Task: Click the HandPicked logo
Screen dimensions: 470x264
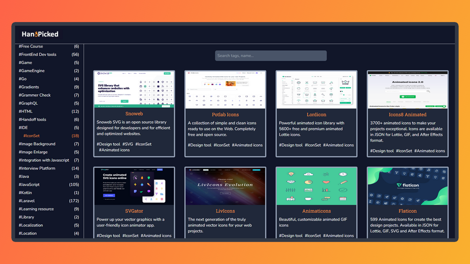Action: pyautogui.click(x=40, y=34)
